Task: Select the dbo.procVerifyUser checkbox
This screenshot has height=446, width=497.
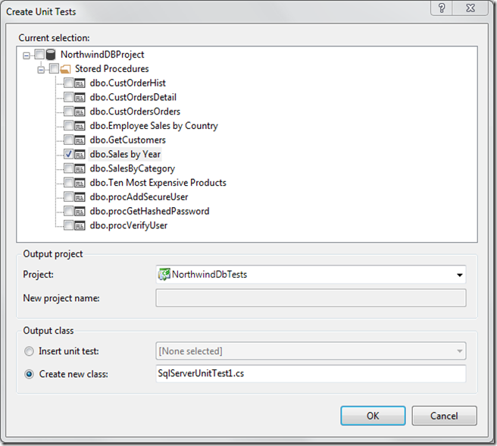Action: (69, 225)
